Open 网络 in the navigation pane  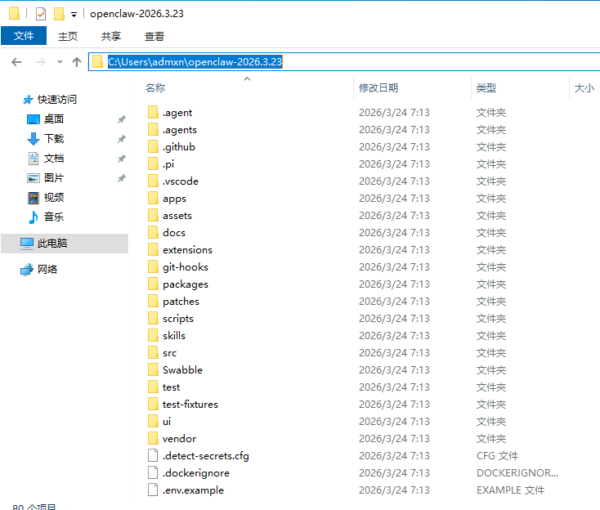tap(47, 270)
